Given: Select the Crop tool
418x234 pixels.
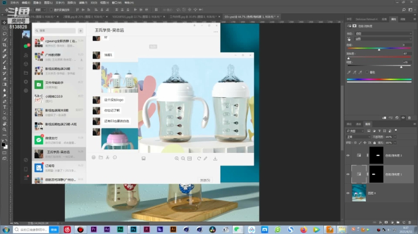Looking at the screenshot, I should coord(4,45).
